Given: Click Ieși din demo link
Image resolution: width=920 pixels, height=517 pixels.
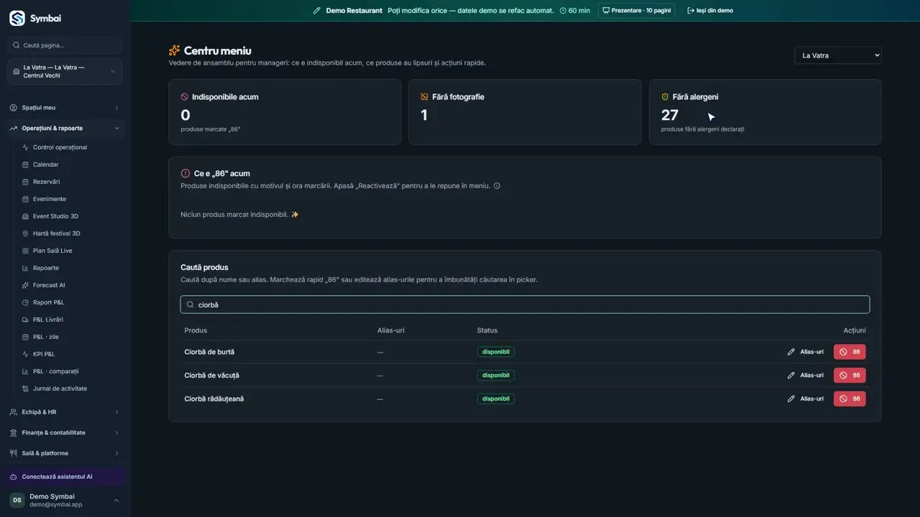Looking at the screenshot, I should (x=710, y=11).
